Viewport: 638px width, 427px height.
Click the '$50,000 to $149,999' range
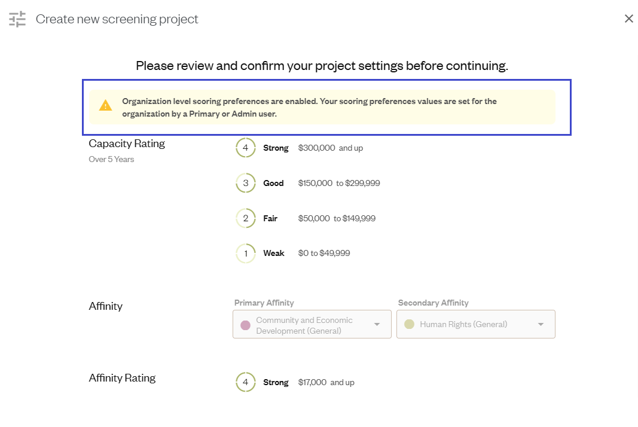click(337, 218)
